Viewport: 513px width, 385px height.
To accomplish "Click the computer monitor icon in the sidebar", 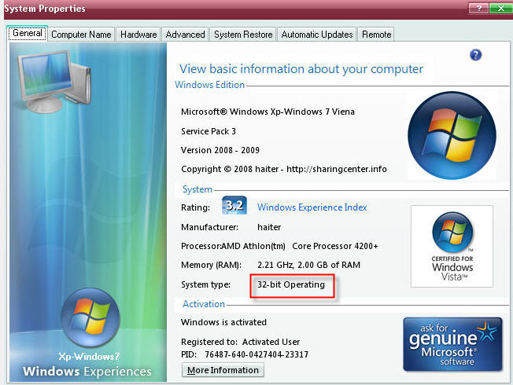I will [54, 82].
